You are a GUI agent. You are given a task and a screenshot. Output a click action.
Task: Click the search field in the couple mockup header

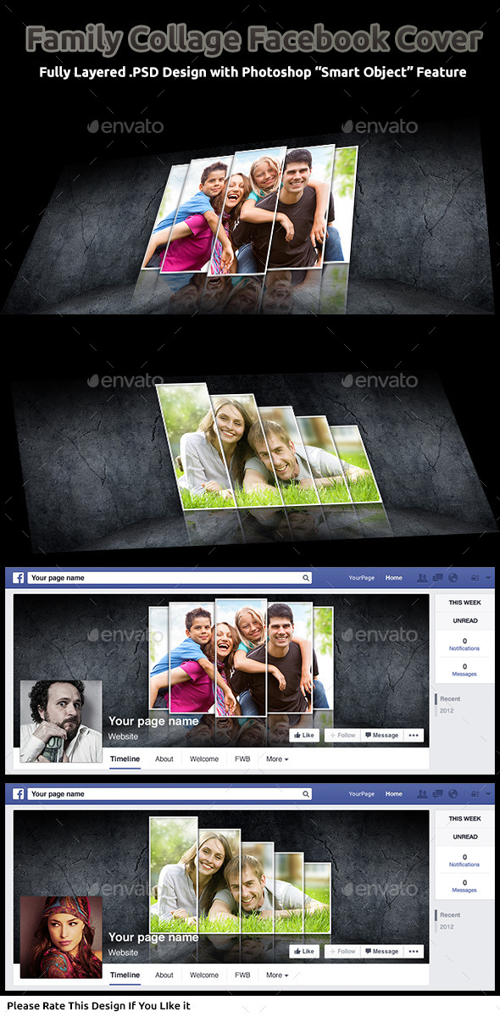pos(169,794)
